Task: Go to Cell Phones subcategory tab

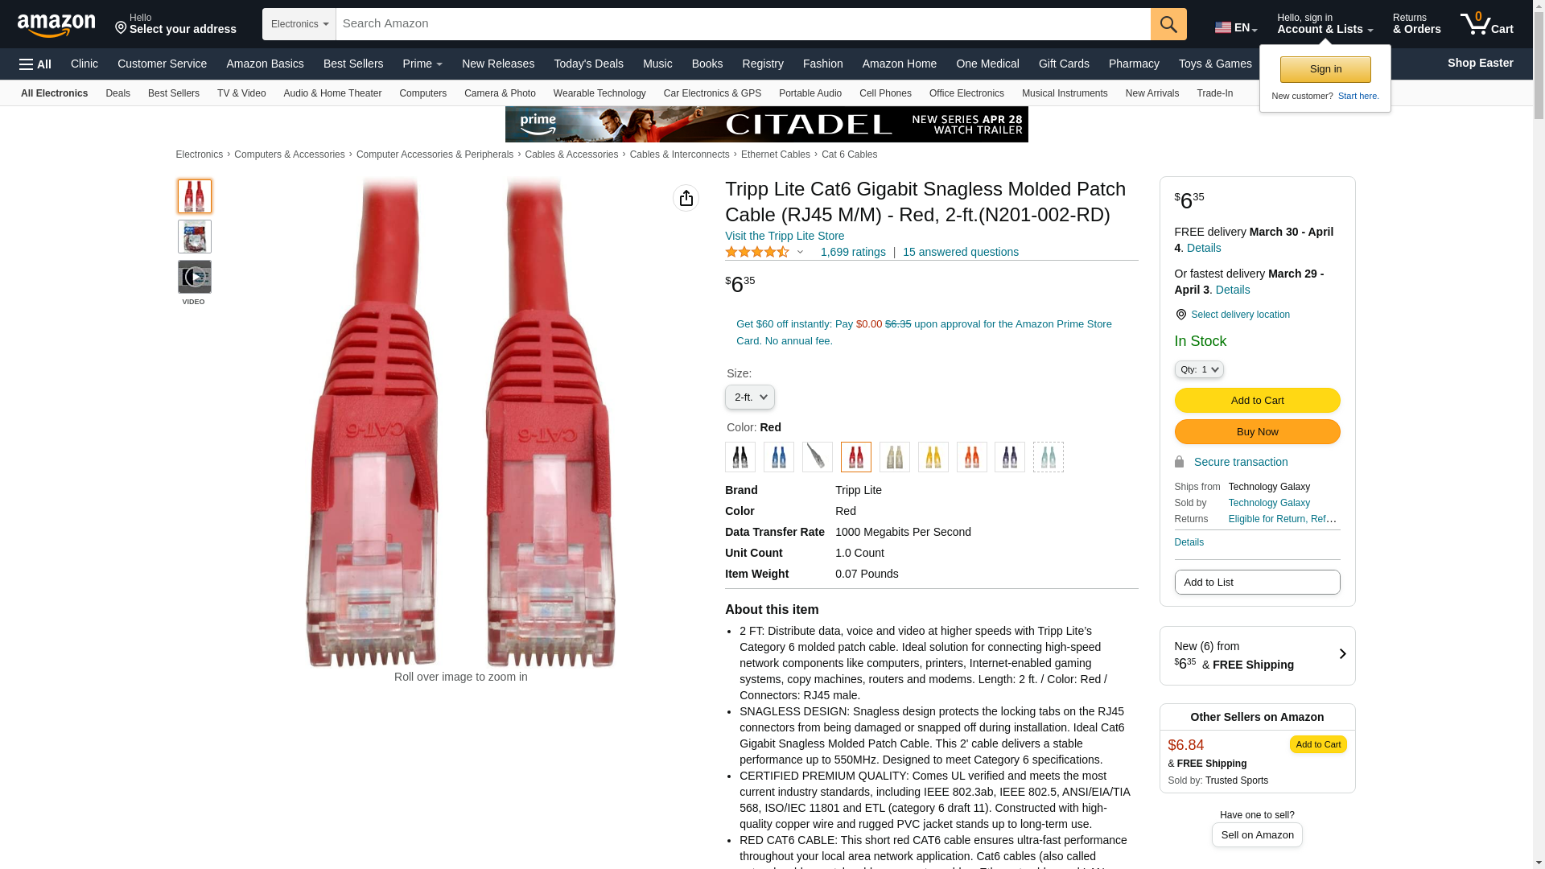Action: (x=885, y=93)
